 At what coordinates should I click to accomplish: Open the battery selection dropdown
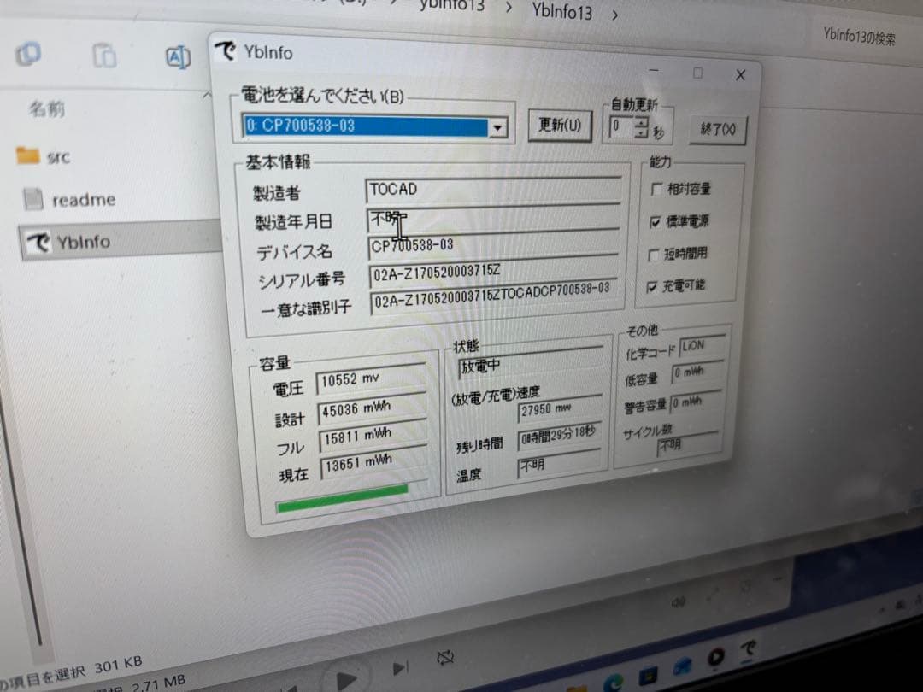pyautogui.click(x=498, y=126)
